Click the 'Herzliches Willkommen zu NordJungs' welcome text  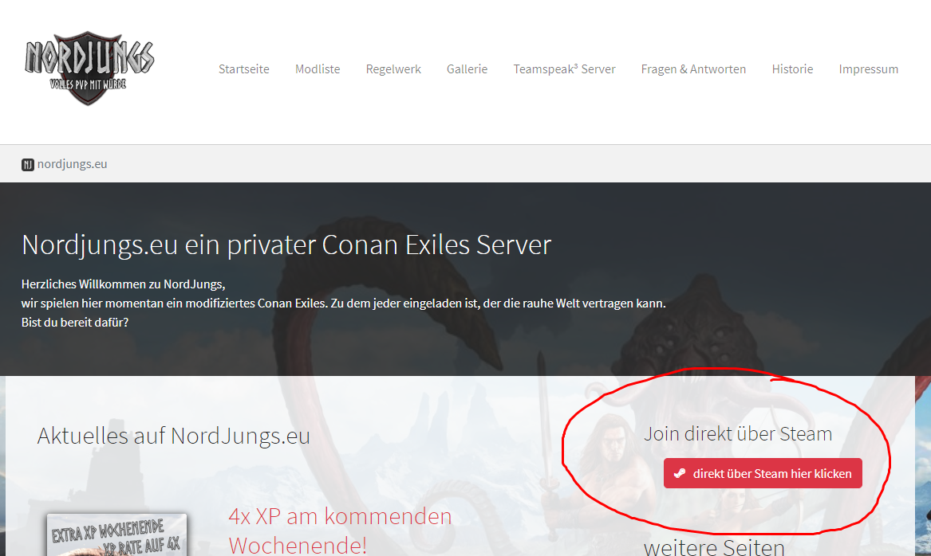[x=124, y=284]
